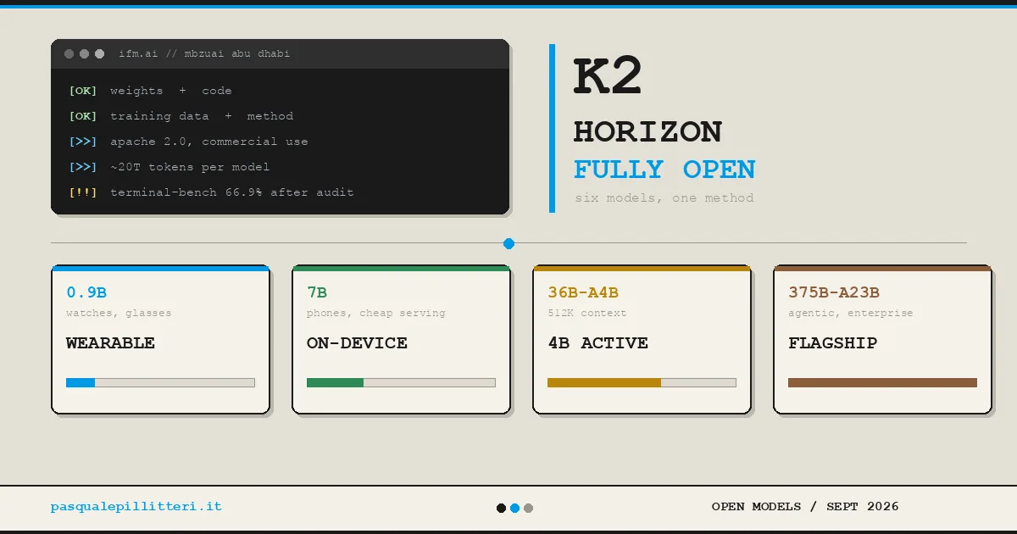Click the ON-DEVICE card title
This screenshot has height=534, width=1017.
(357, 343)
